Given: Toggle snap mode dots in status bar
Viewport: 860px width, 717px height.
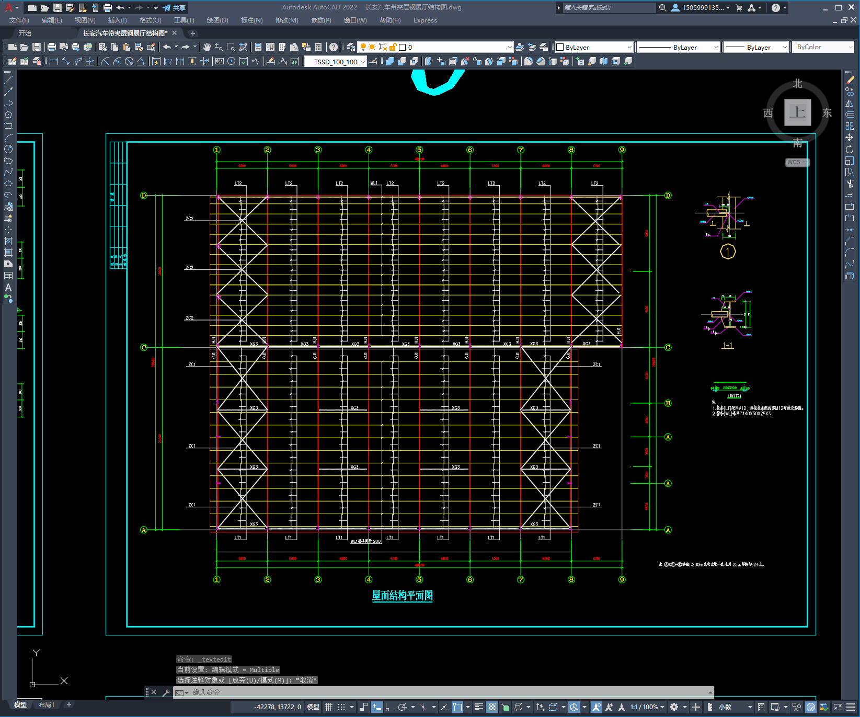Looking at the screenshot, I should (x=341, y=707).
